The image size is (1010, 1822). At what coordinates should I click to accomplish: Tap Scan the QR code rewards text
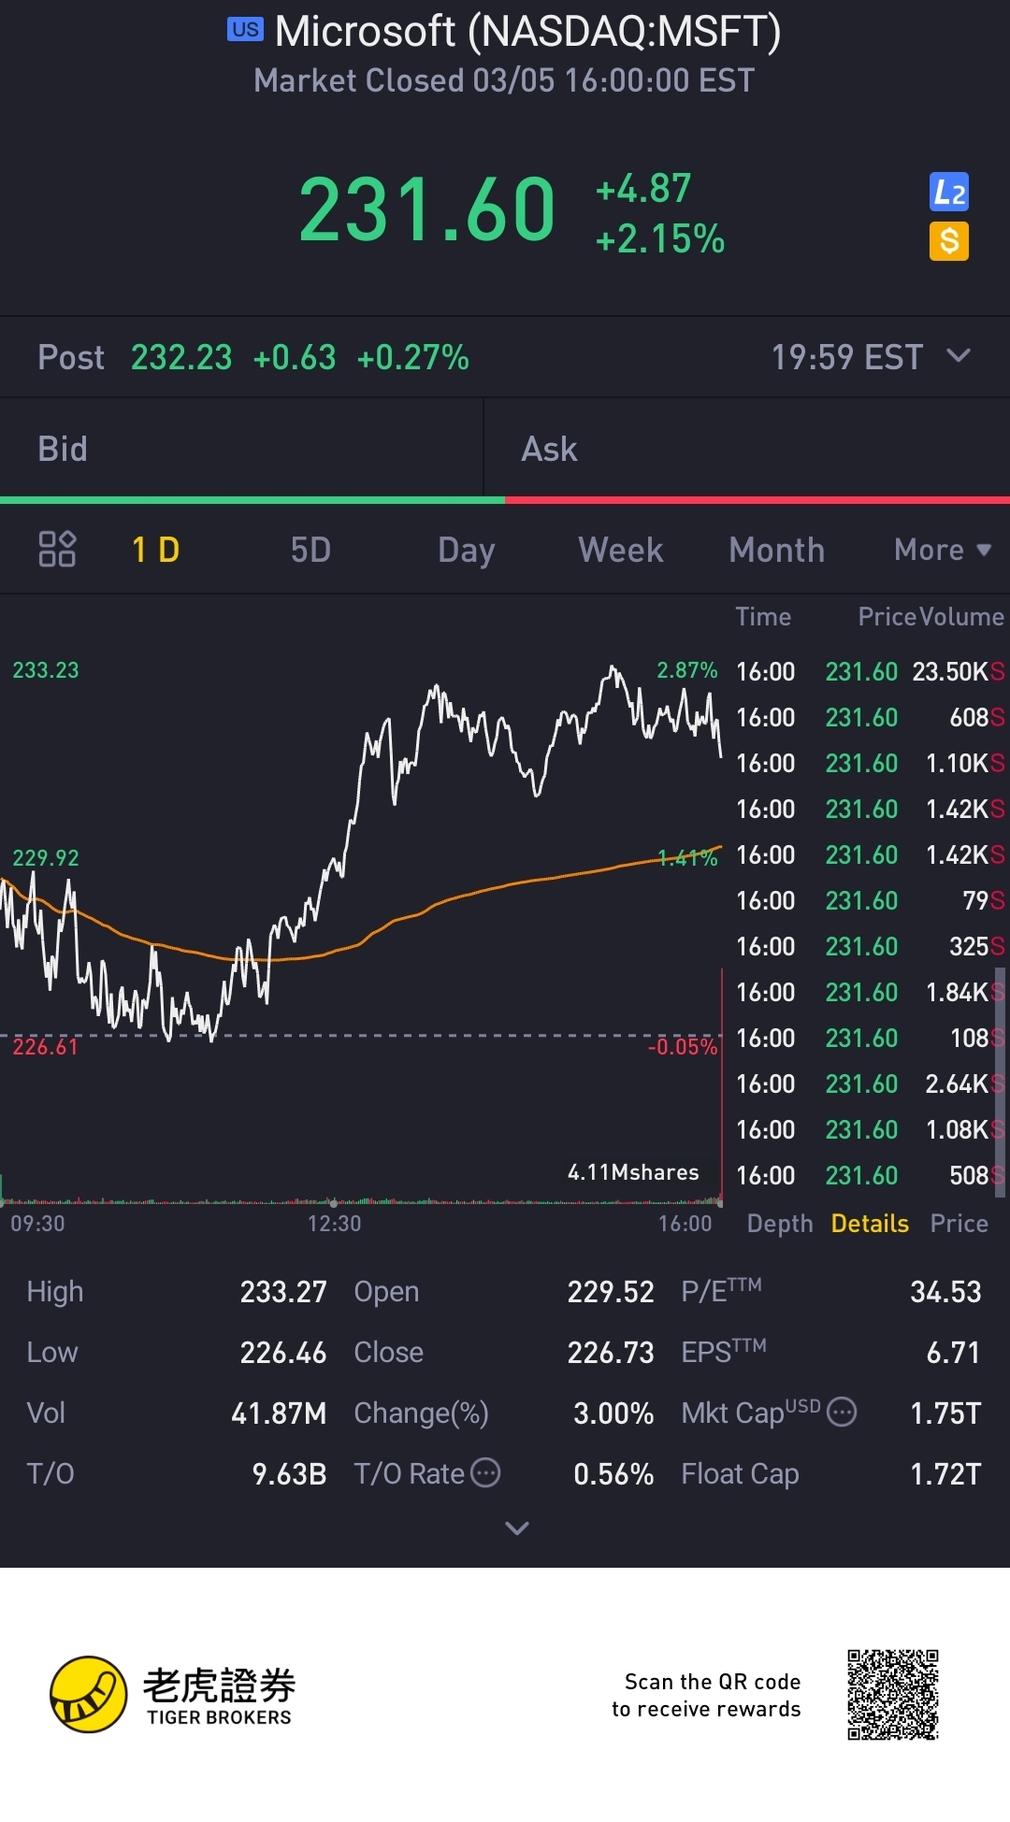(x=706, y=1695)
